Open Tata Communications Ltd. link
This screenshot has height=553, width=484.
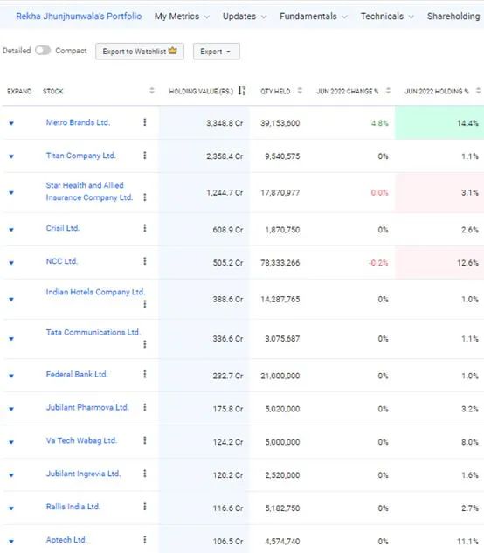(93, 332)
